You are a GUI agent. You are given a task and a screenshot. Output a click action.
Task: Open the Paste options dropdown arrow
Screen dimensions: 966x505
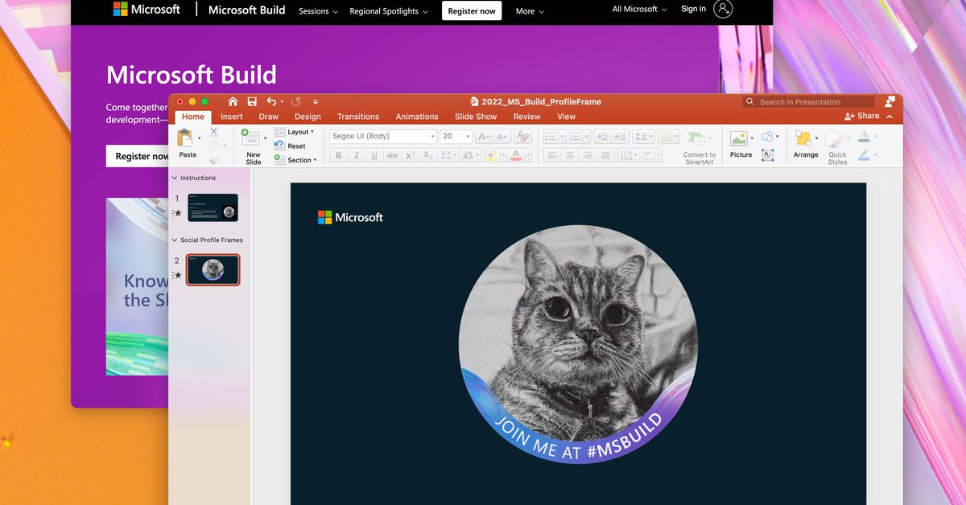(x=199, y=138)
